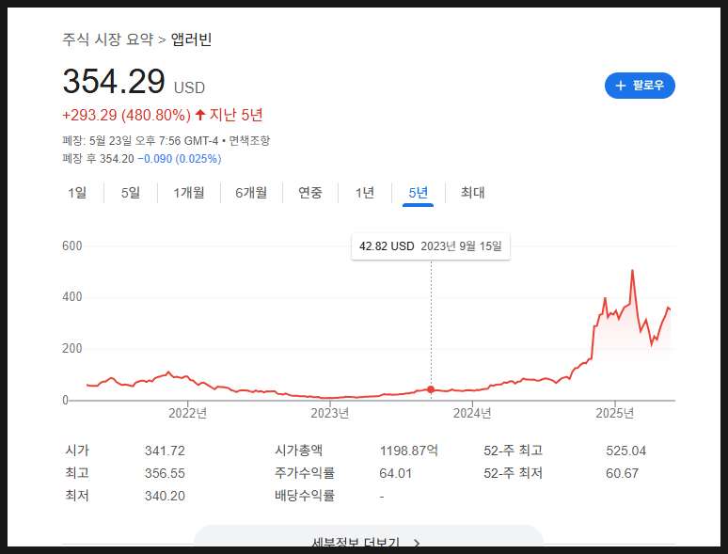Click the 2025 price peak on chart

[632, 271]
